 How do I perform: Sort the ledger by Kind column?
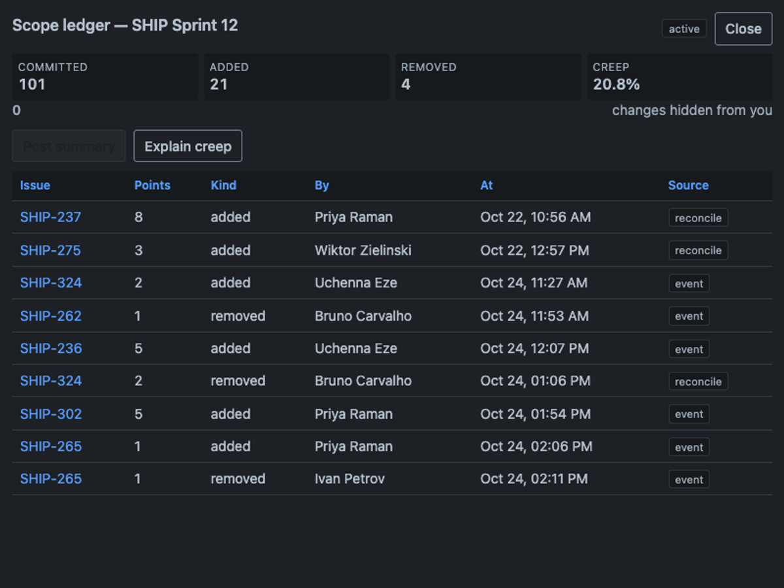point(223,186)
